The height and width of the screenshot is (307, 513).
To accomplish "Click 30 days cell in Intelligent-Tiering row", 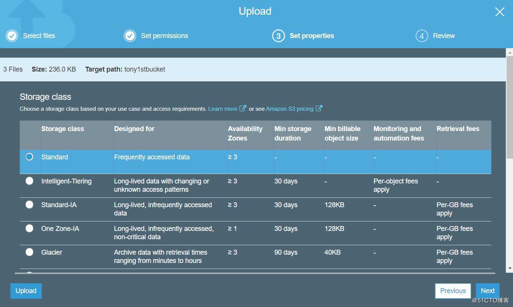I will tap(286, 181).
